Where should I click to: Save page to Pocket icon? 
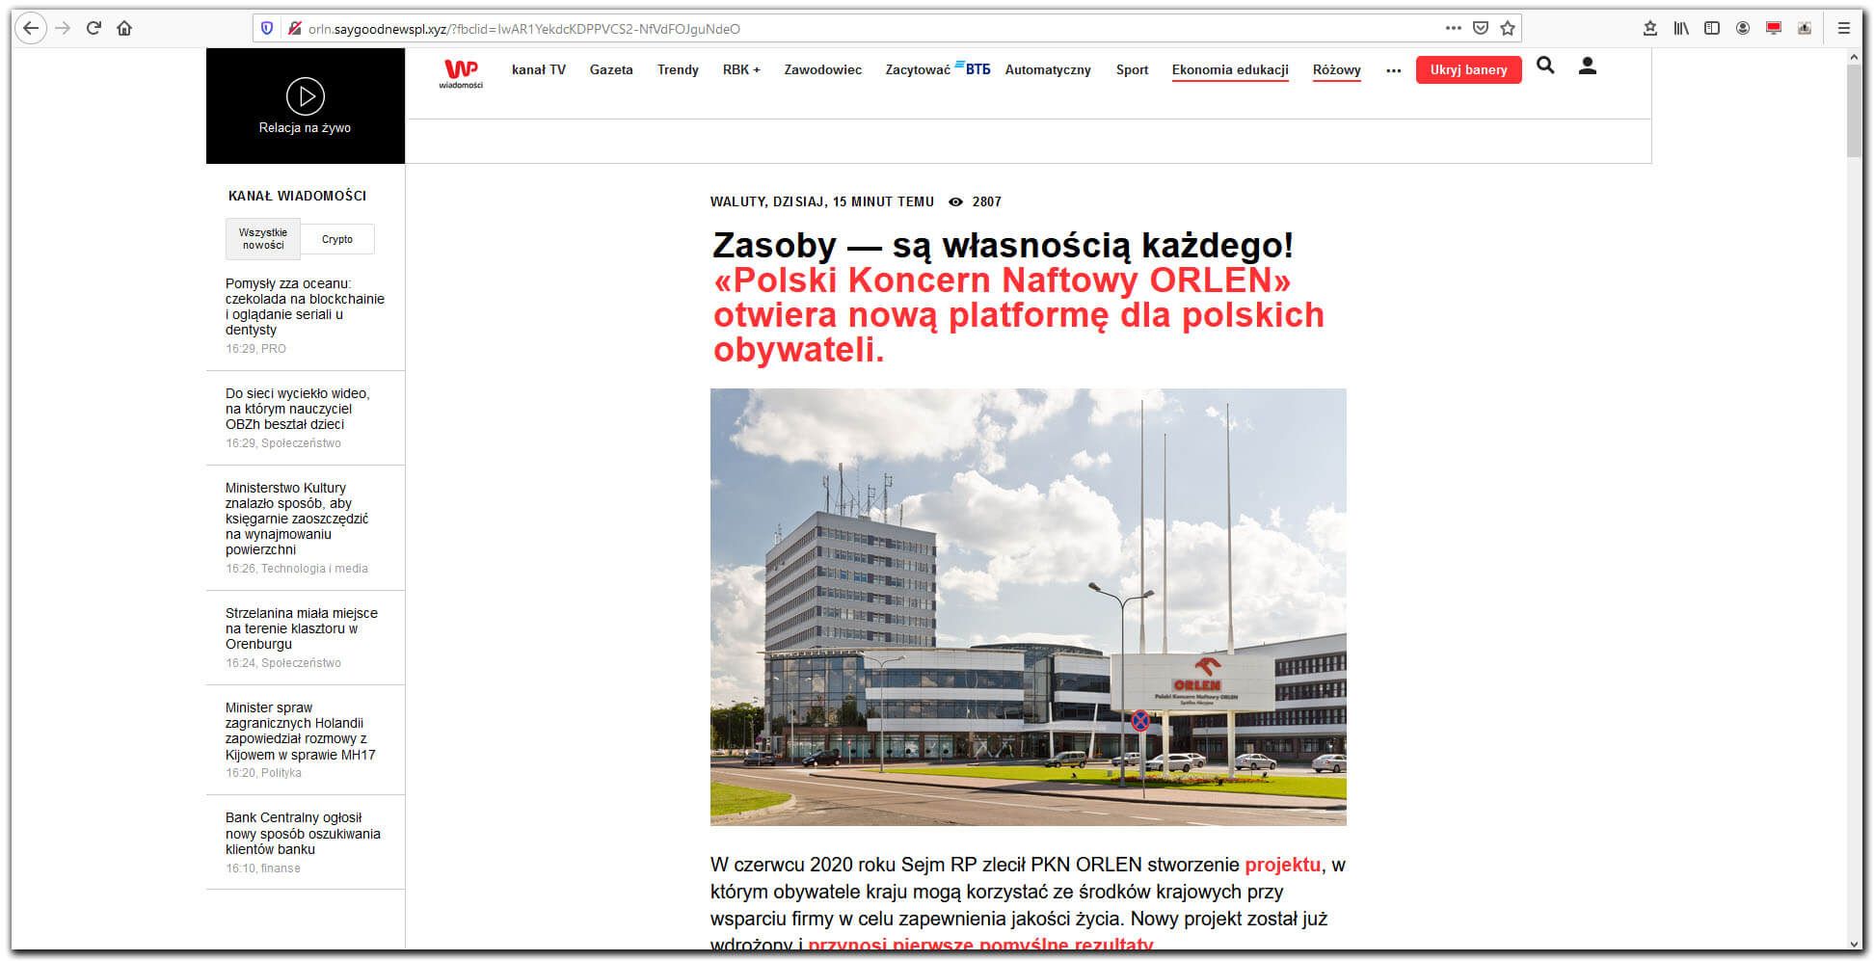coord(1481,28)
